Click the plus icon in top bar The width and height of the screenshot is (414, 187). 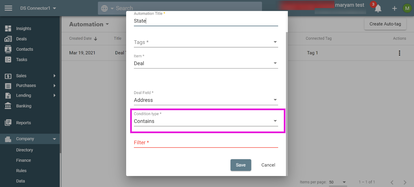tap(395, 8)
